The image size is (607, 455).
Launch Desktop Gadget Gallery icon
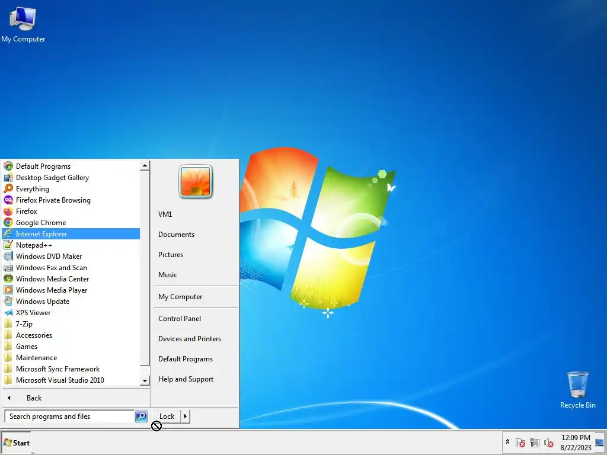pos(8,178)
